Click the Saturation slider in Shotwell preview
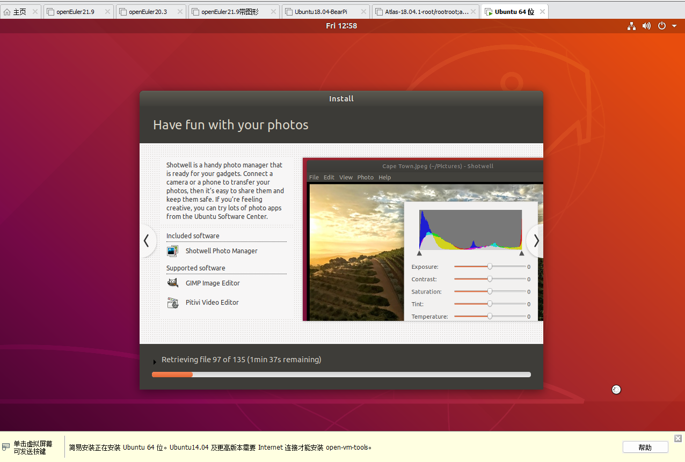 point(490,291)
